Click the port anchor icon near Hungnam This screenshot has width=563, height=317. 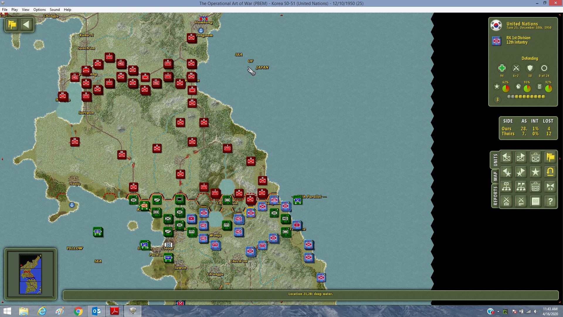click(201, 31)
